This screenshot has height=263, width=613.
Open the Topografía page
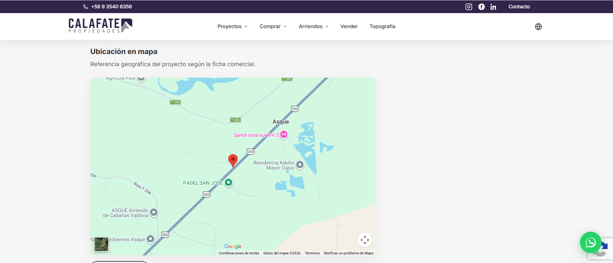click(x=382, y=27)
